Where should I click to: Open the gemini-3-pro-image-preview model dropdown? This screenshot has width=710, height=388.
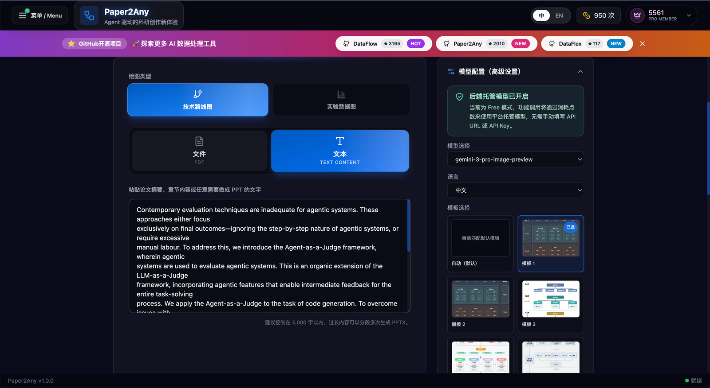tap(515, 159)
